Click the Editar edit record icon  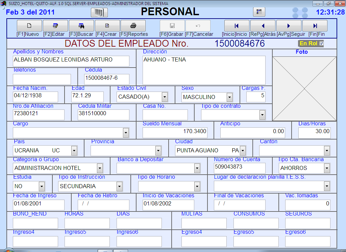coord(55,26)
